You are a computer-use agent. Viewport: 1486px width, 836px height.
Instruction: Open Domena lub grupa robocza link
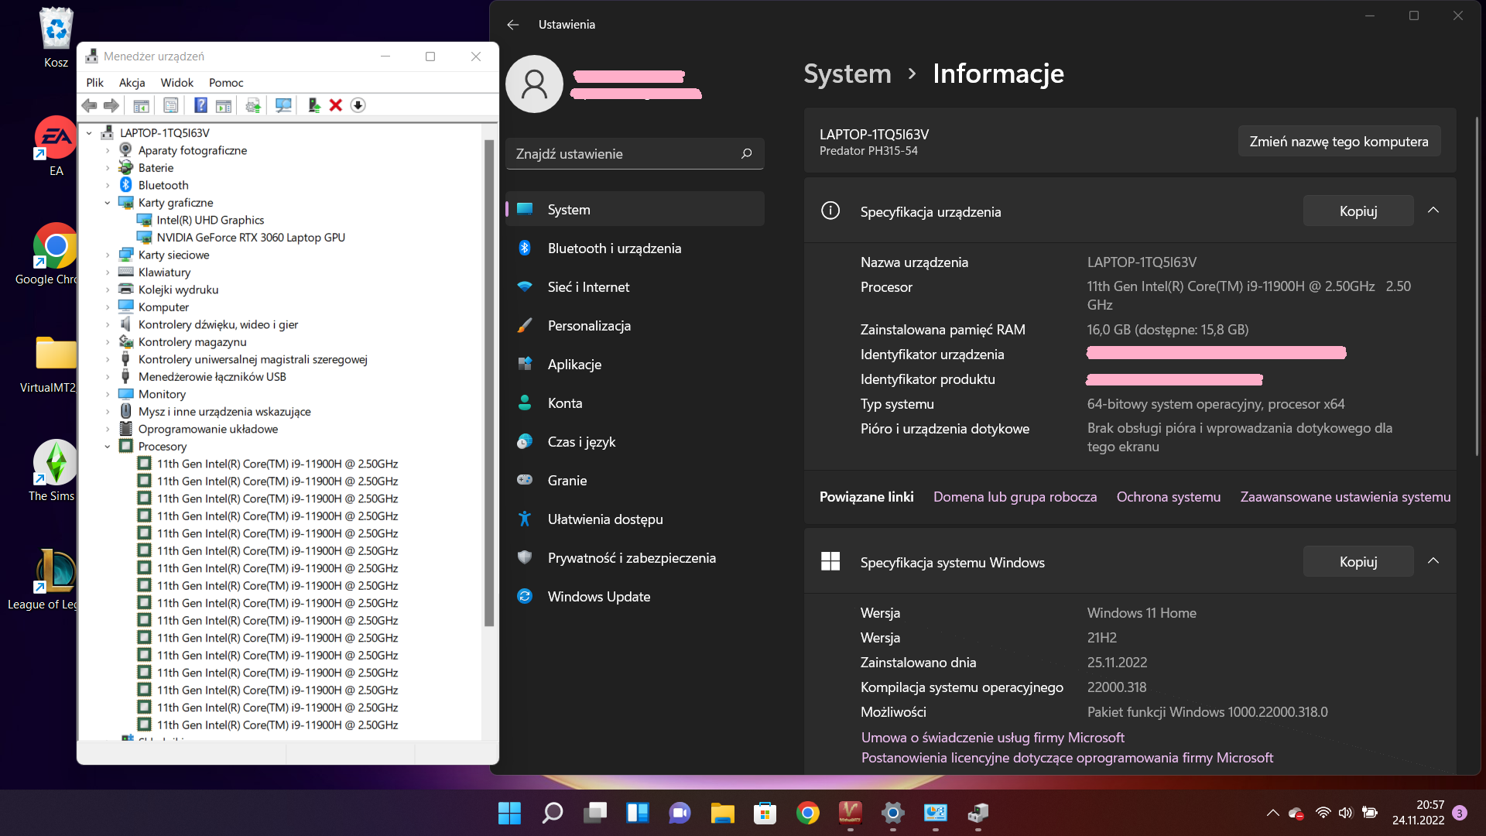(1015, 497)
